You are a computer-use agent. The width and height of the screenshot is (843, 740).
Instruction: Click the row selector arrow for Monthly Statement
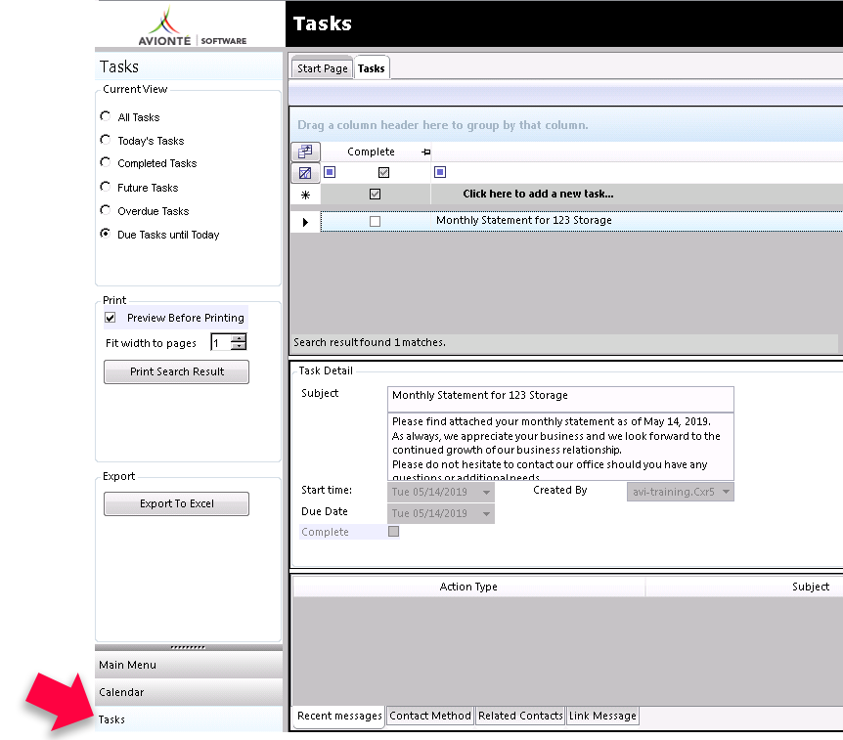coord(305,222)
